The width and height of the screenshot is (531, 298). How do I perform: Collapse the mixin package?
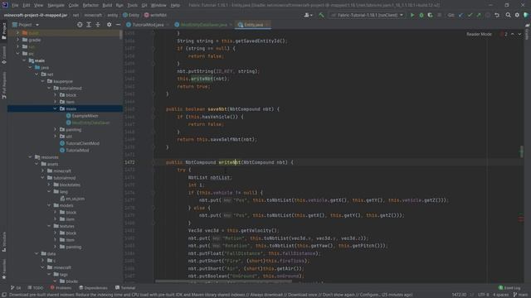56,108
